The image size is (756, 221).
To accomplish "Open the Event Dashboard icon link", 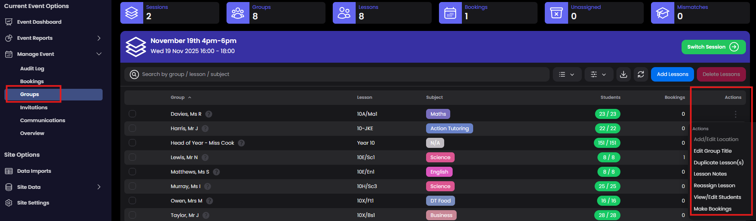I will [8, 22].
